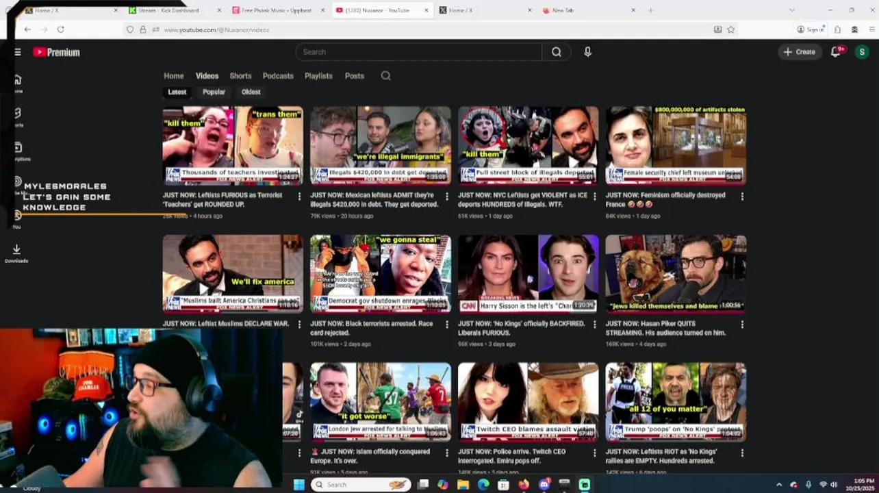879x493 pixels.
Task: Open 'Hasan Piker QUITS STREAMING' video title
Action: click(665, 328)
